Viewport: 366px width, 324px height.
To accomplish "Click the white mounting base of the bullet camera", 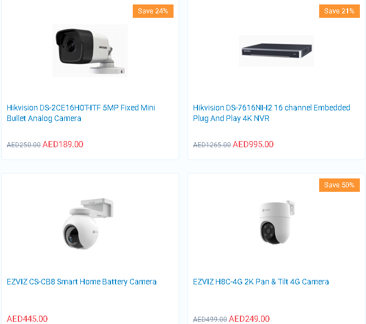I will [x=107, y=69].
